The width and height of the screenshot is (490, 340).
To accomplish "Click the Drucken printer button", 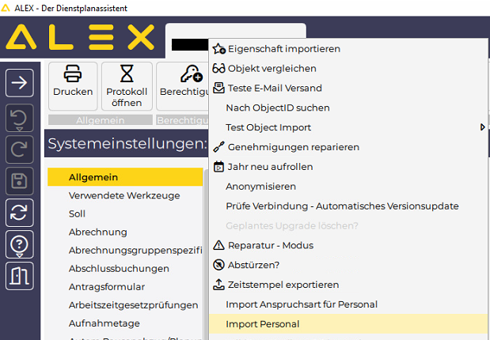I will pyautogui.click(x=73, y=81).
